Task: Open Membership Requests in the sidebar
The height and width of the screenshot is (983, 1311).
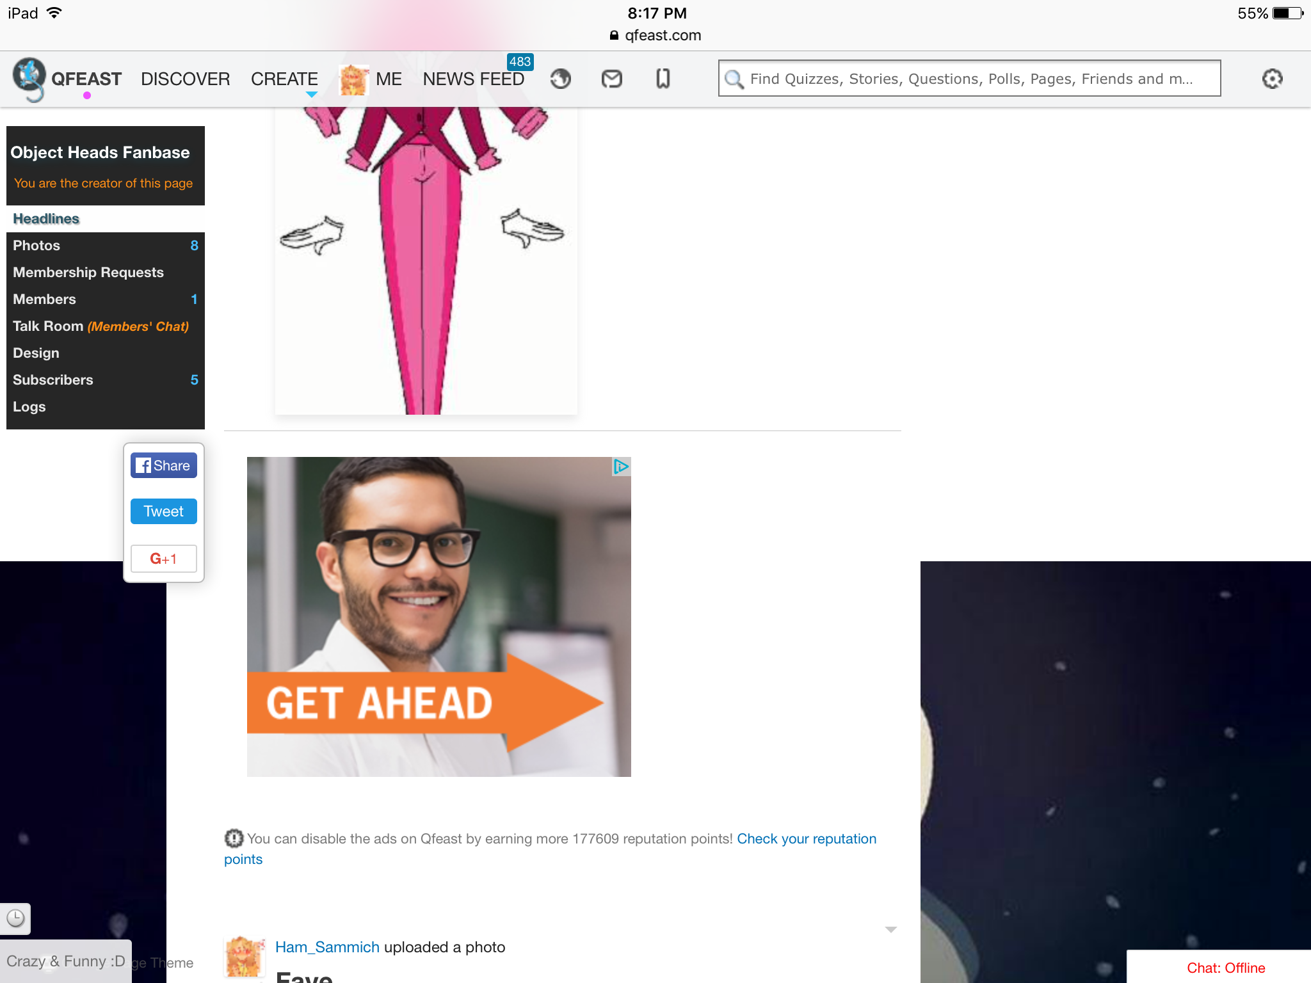Action: click(106, 273)
